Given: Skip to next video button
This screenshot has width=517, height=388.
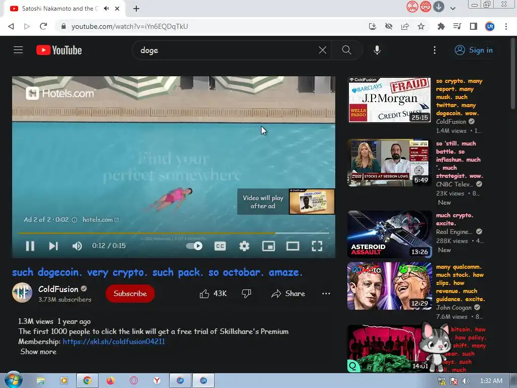Looking at the screenshot, I should 54,246.
